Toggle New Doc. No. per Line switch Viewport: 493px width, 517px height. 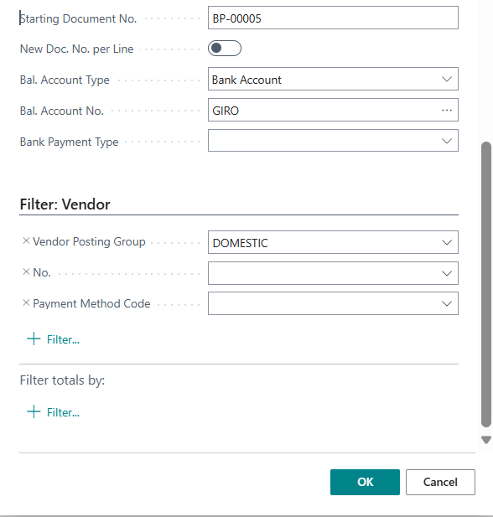225,49
